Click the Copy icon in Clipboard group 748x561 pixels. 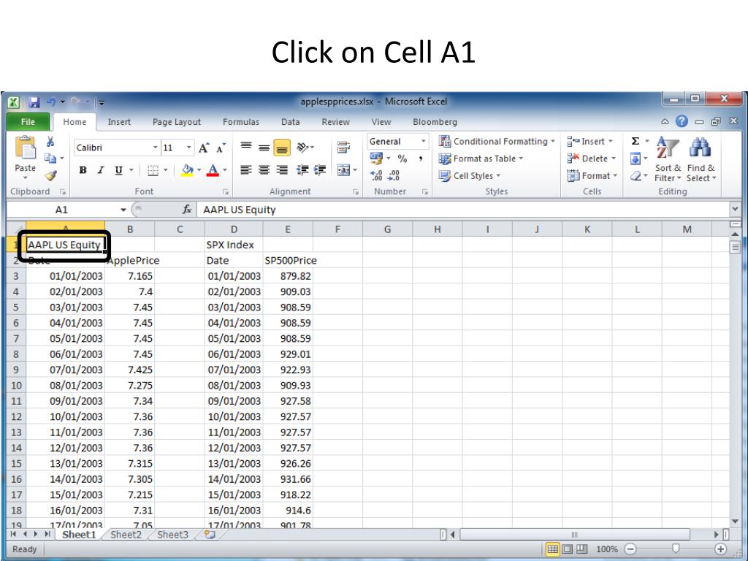[x=50, y=159]
